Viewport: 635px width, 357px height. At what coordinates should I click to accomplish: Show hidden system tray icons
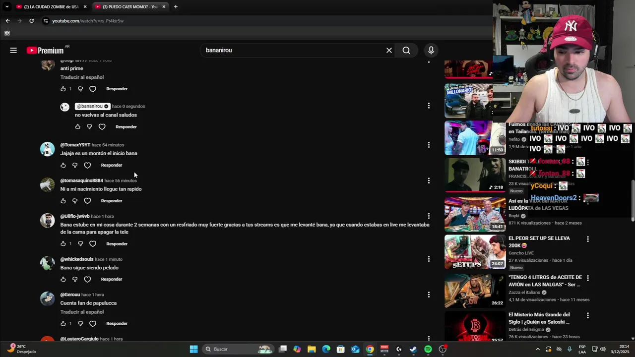point(538,349)
